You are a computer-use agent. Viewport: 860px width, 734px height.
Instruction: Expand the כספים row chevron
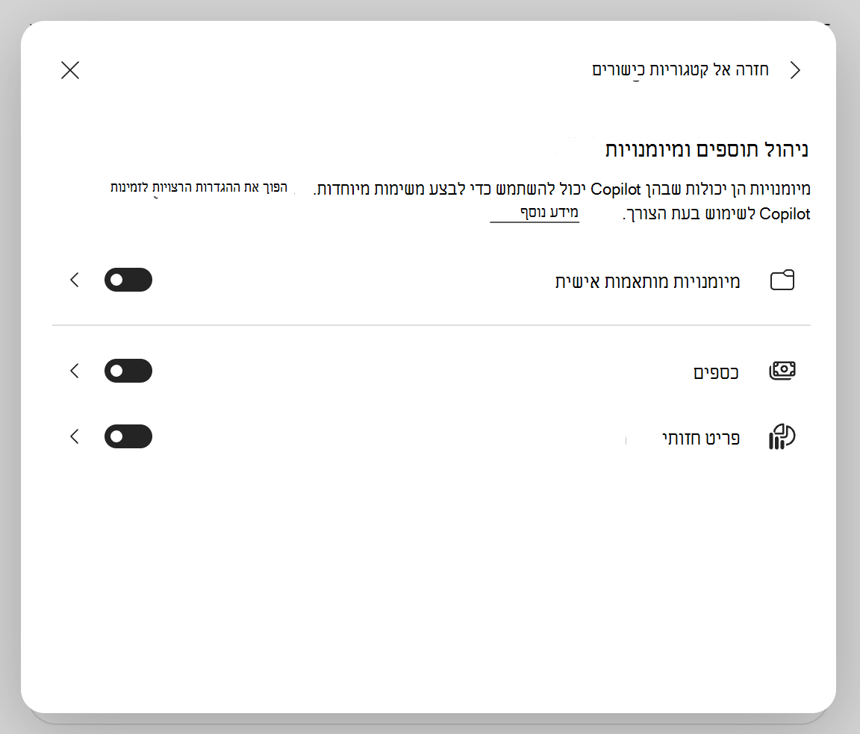[75, 371]
